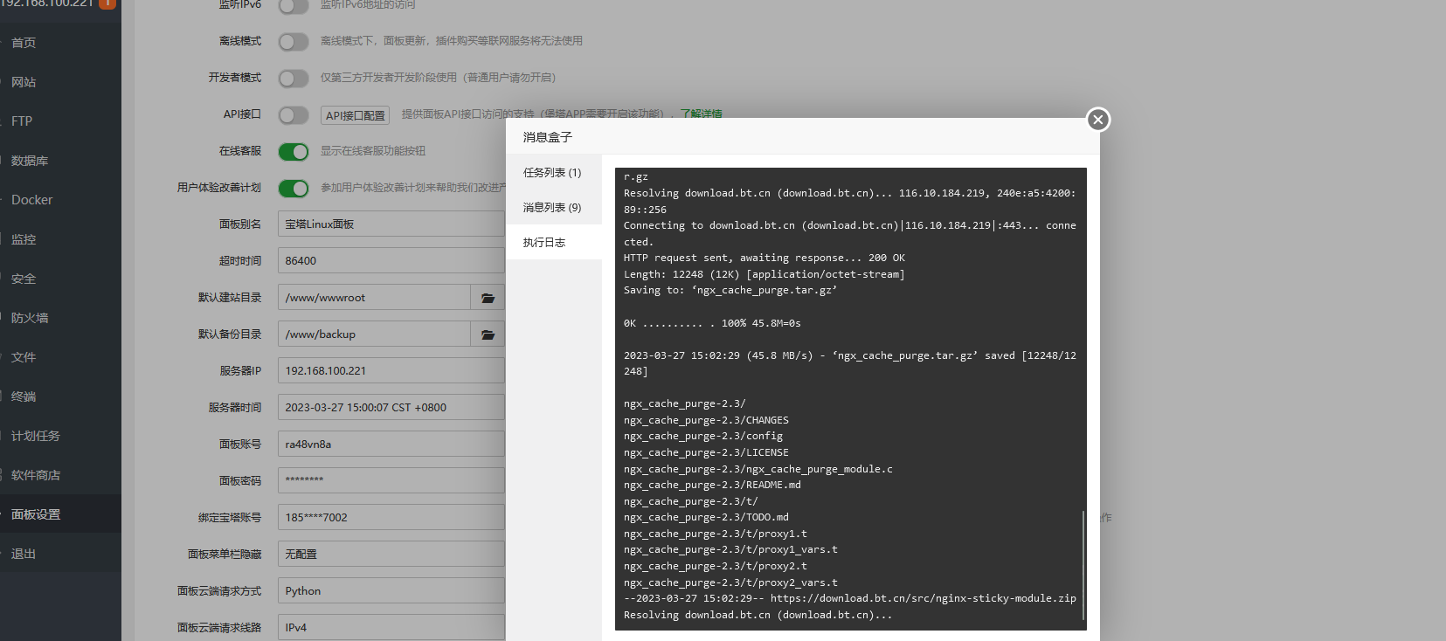Click 'Saving to: ngx_cache_purge.tar.gz' log line
Viewport: 1446px width, 641px height.
click(730, 290)
